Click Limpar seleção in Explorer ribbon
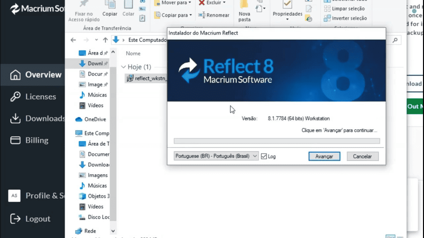The width and height of the screenshot is (424, 238). tap(344, 9)
